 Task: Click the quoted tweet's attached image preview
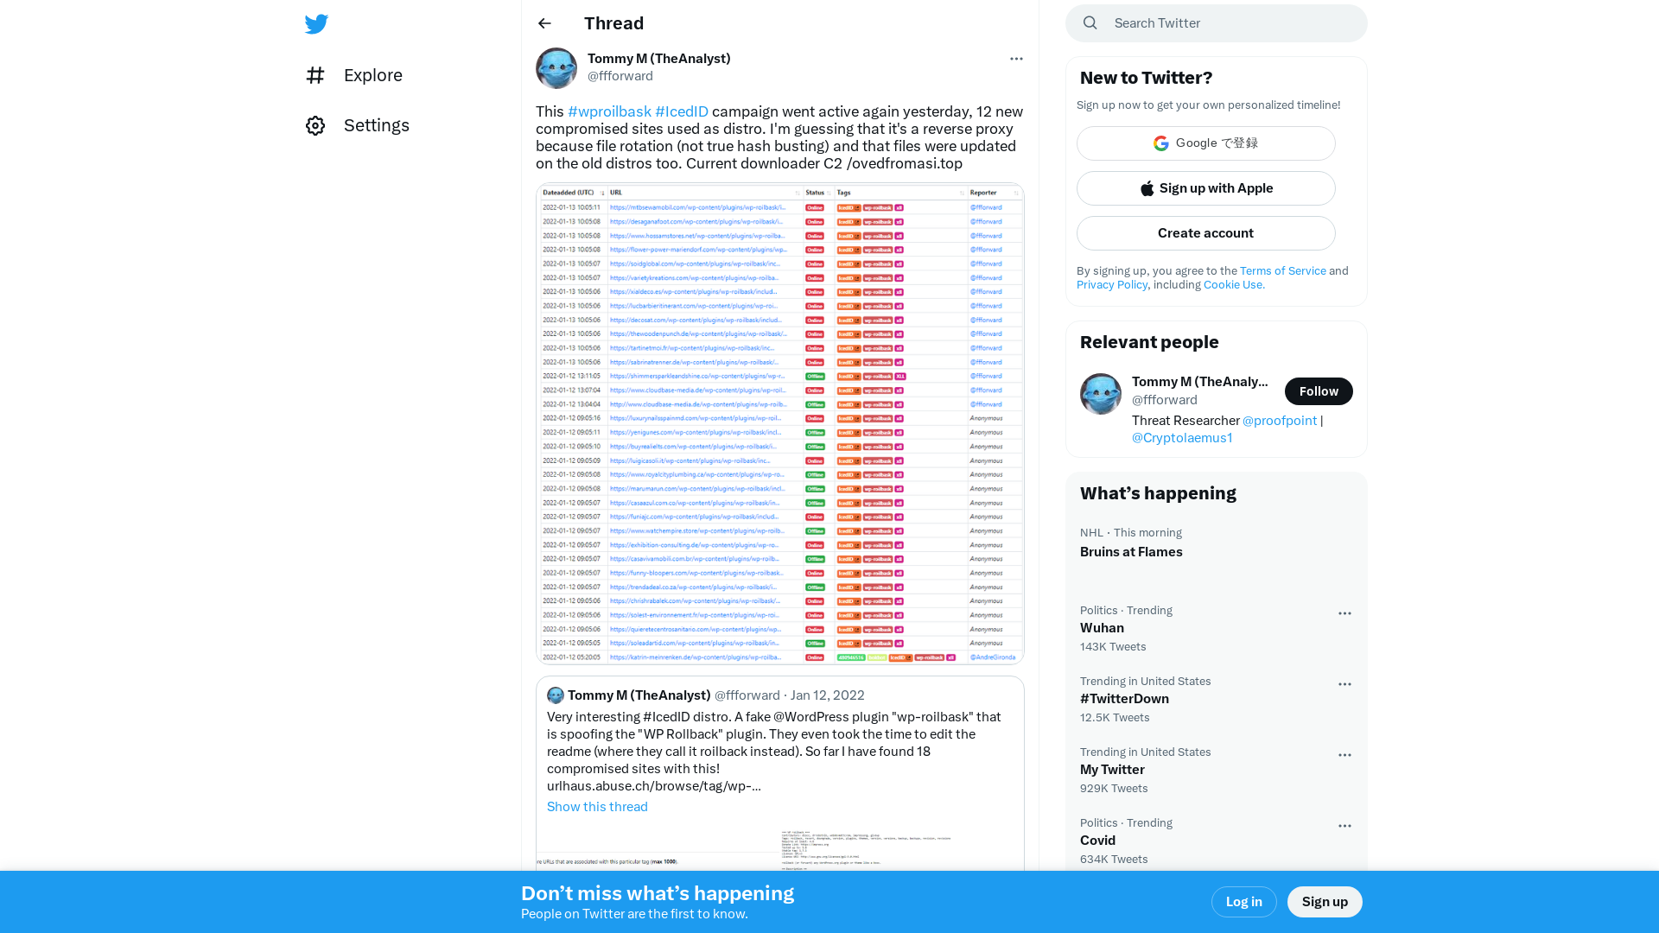[780, 848]
